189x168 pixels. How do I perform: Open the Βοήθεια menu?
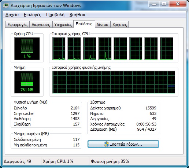77,15
